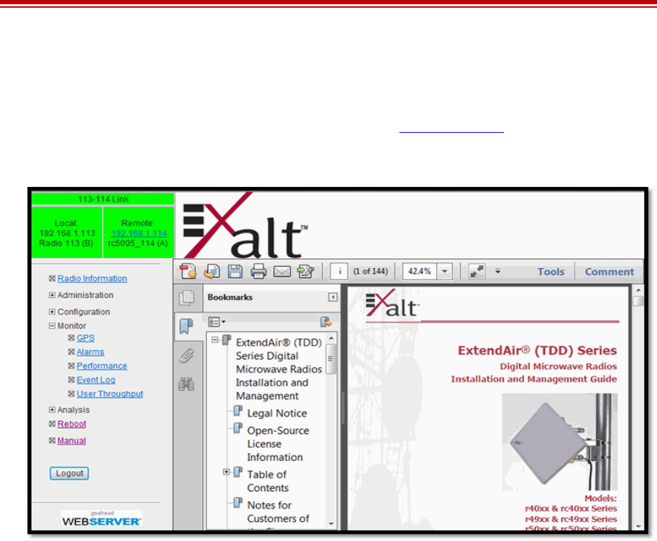Open the Comment pane
The image size is (657, 541).
tap(609, 272)
